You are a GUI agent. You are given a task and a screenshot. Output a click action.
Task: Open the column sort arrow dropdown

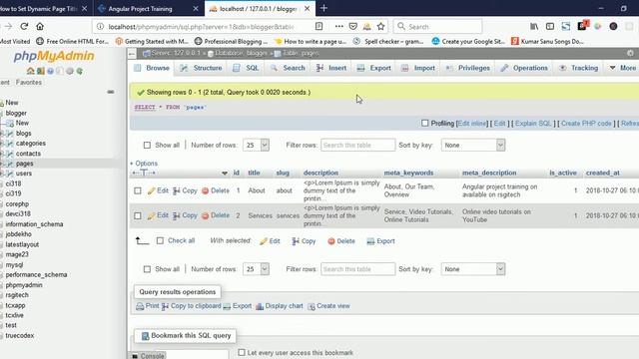(x=225, y=173)
